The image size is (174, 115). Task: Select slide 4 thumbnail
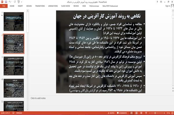[14, 88]
